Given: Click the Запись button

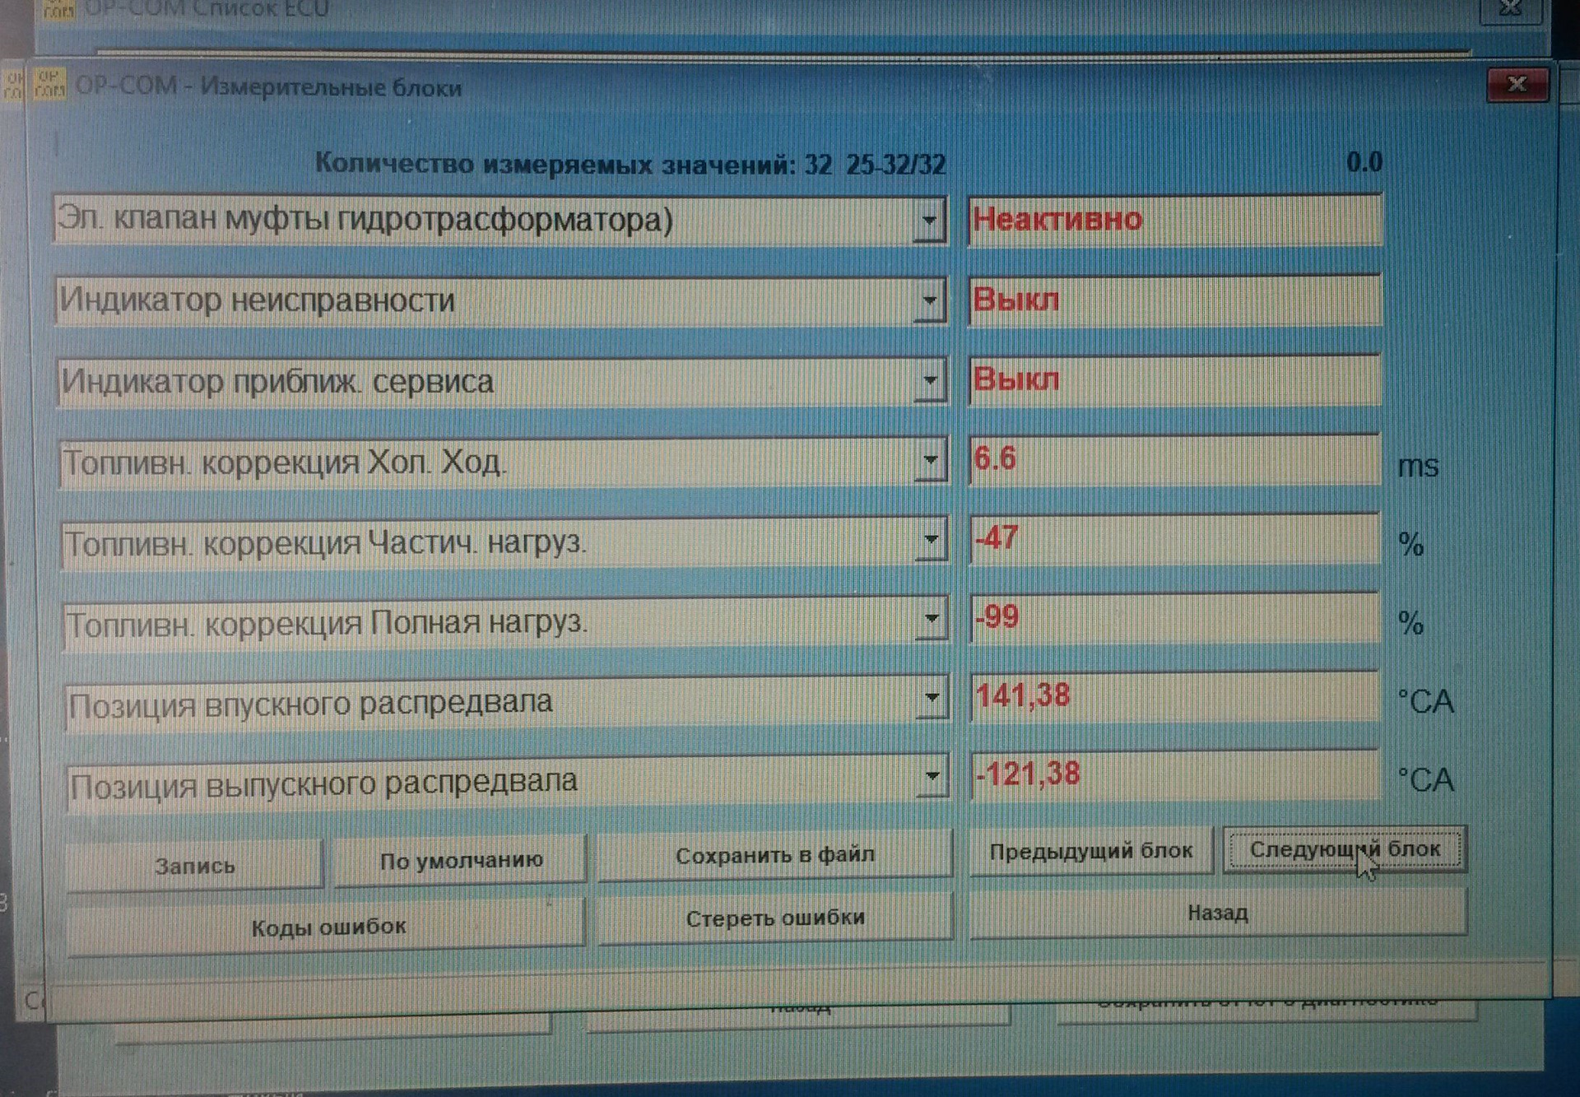Looking at the screenshot, I should coord(194,865).
